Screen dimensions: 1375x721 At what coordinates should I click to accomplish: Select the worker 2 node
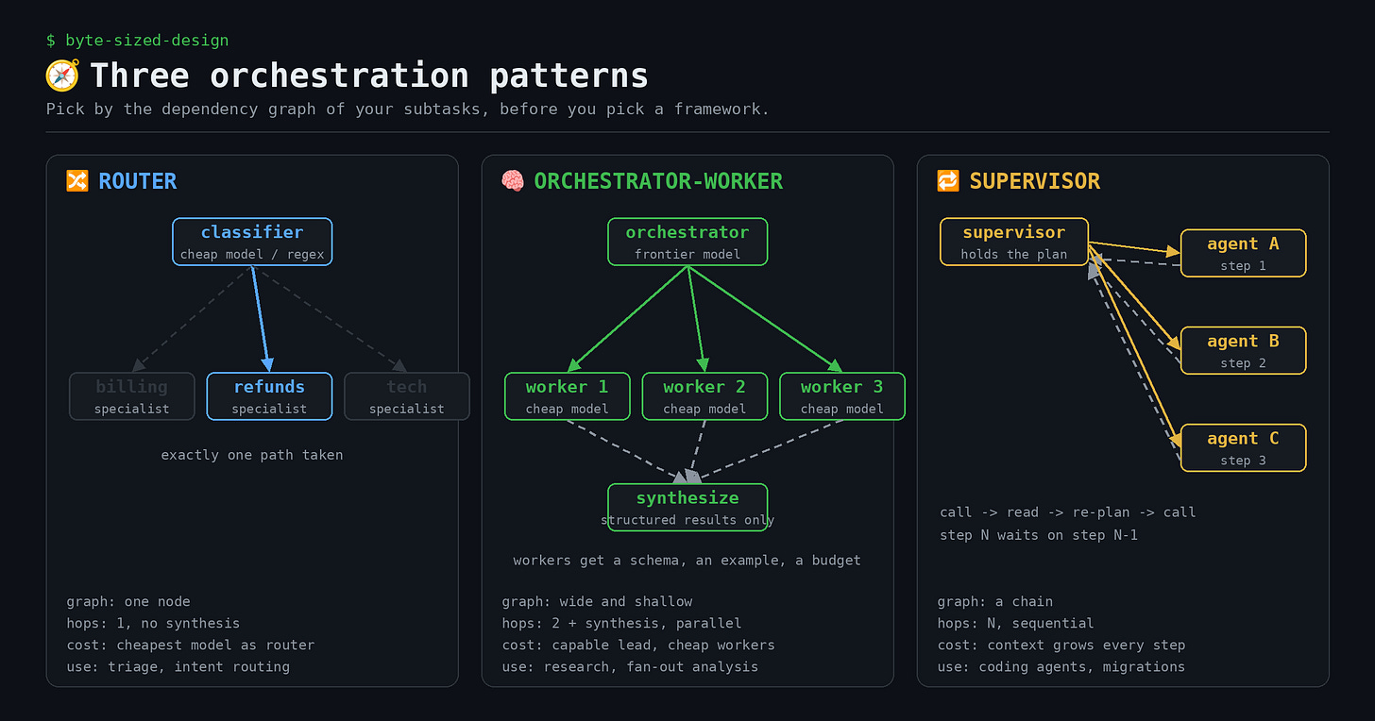tap(704, 396)
